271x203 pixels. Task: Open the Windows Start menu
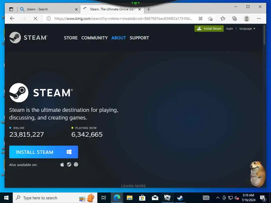click(x=6, y=198)
